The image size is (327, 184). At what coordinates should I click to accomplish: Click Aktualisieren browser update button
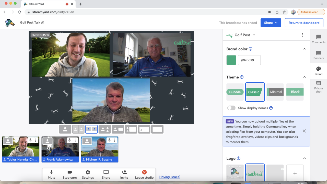click(311, 12)
